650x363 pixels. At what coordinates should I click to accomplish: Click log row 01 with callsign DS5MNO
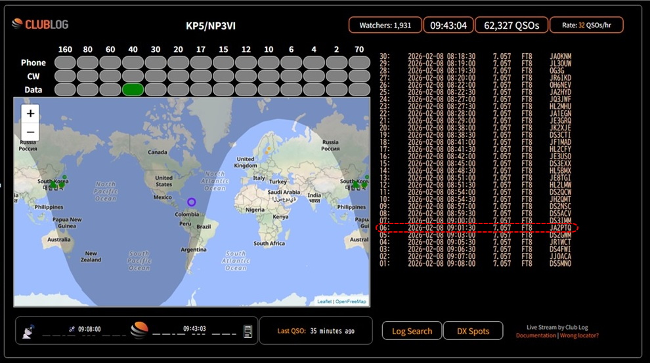click(475, 263)
